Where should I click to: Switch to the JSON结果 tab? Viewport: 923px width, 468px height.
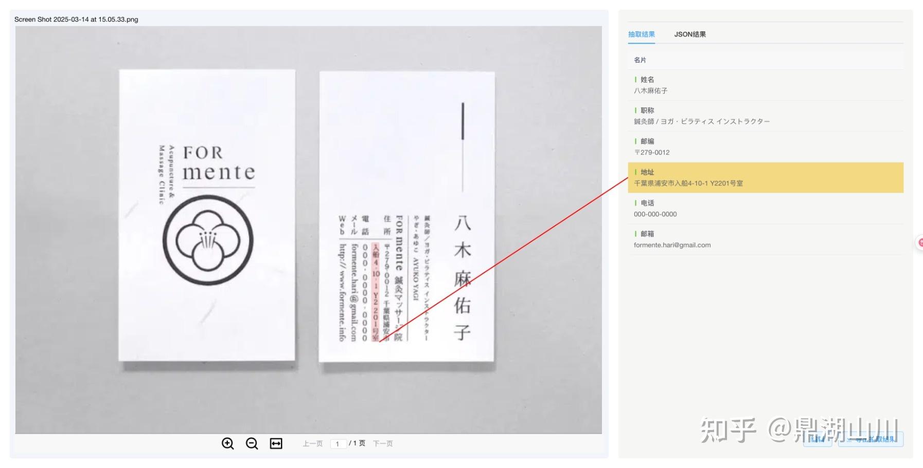690,34
